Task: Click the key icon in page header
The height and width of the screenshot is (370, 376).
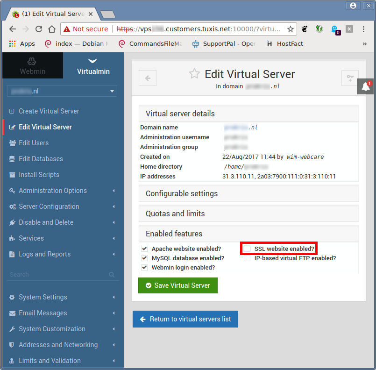Action: [x=349, y=78]
